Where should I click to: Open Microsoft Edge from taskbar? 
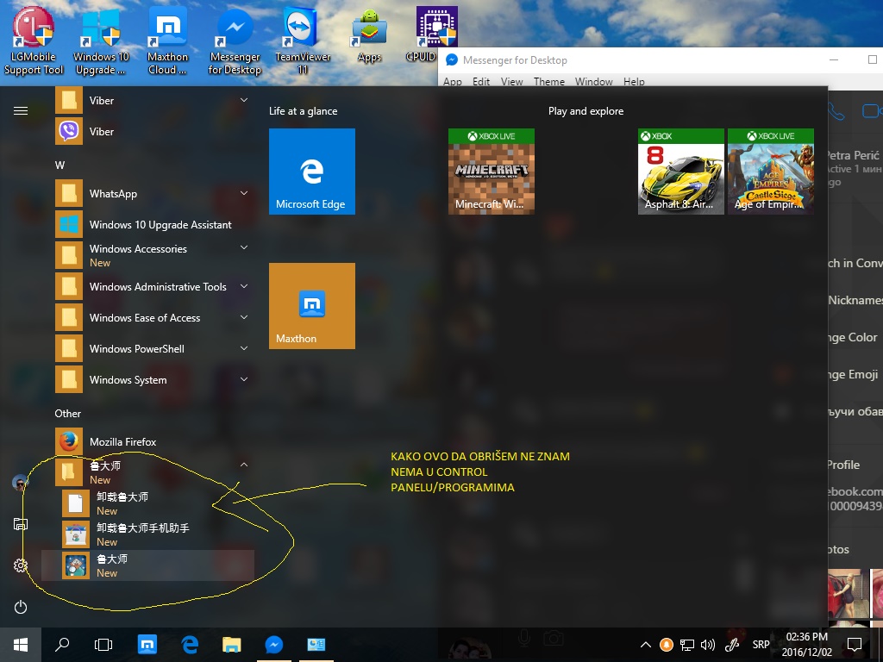coord(190,645)
